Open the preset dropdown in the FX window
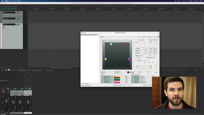 [x=120, y=37]
